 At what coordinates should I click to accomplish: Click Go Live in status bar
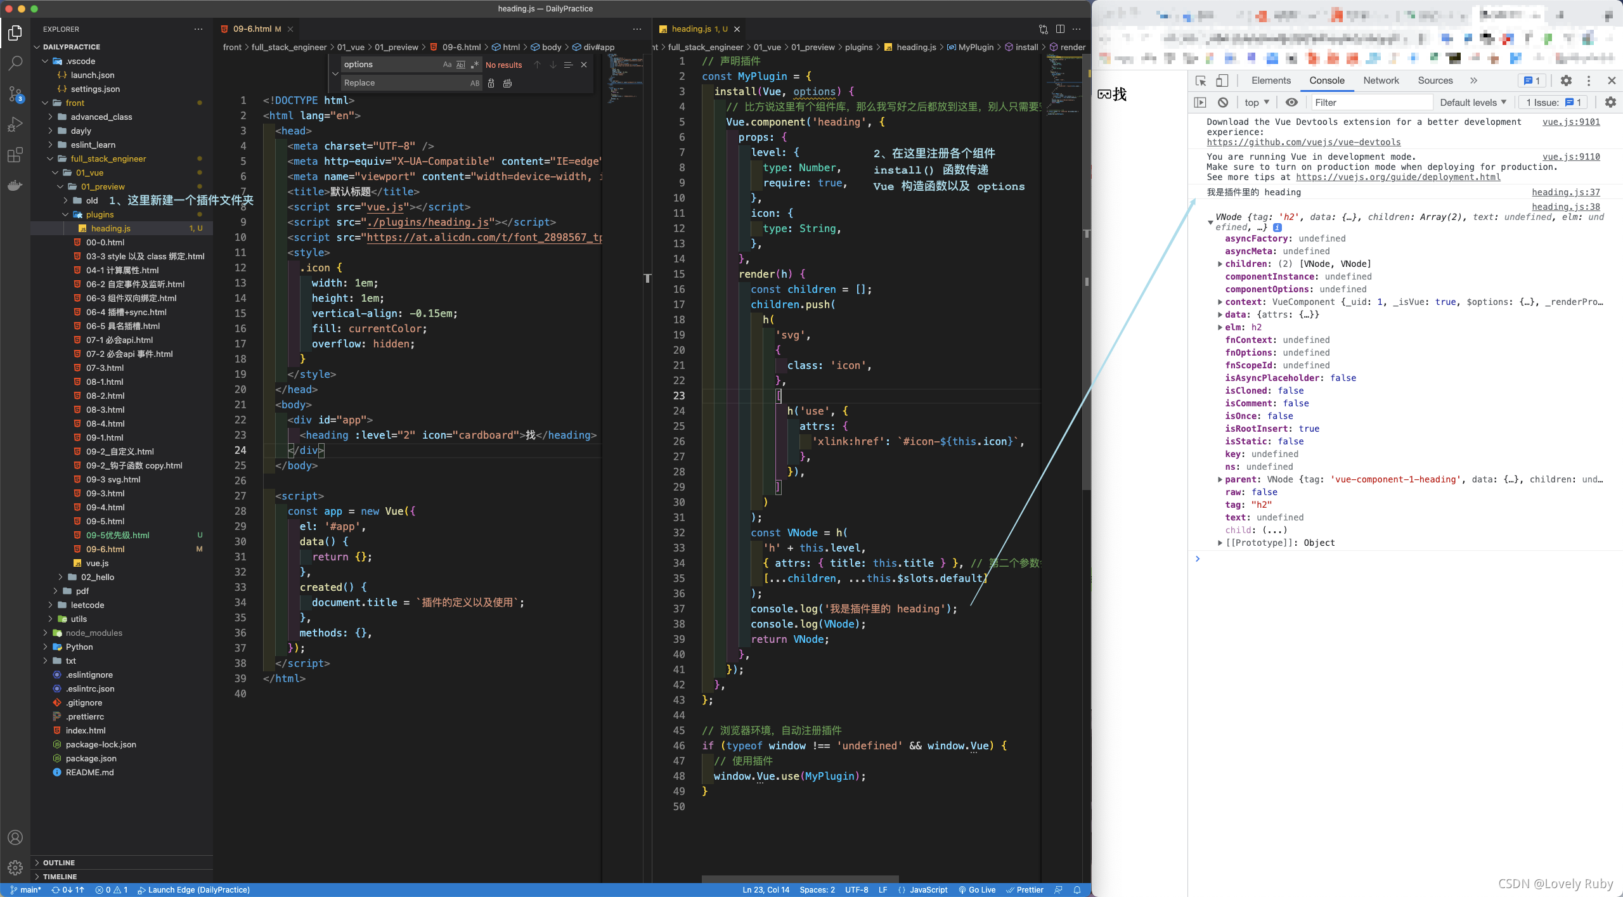tap(977, 889)
